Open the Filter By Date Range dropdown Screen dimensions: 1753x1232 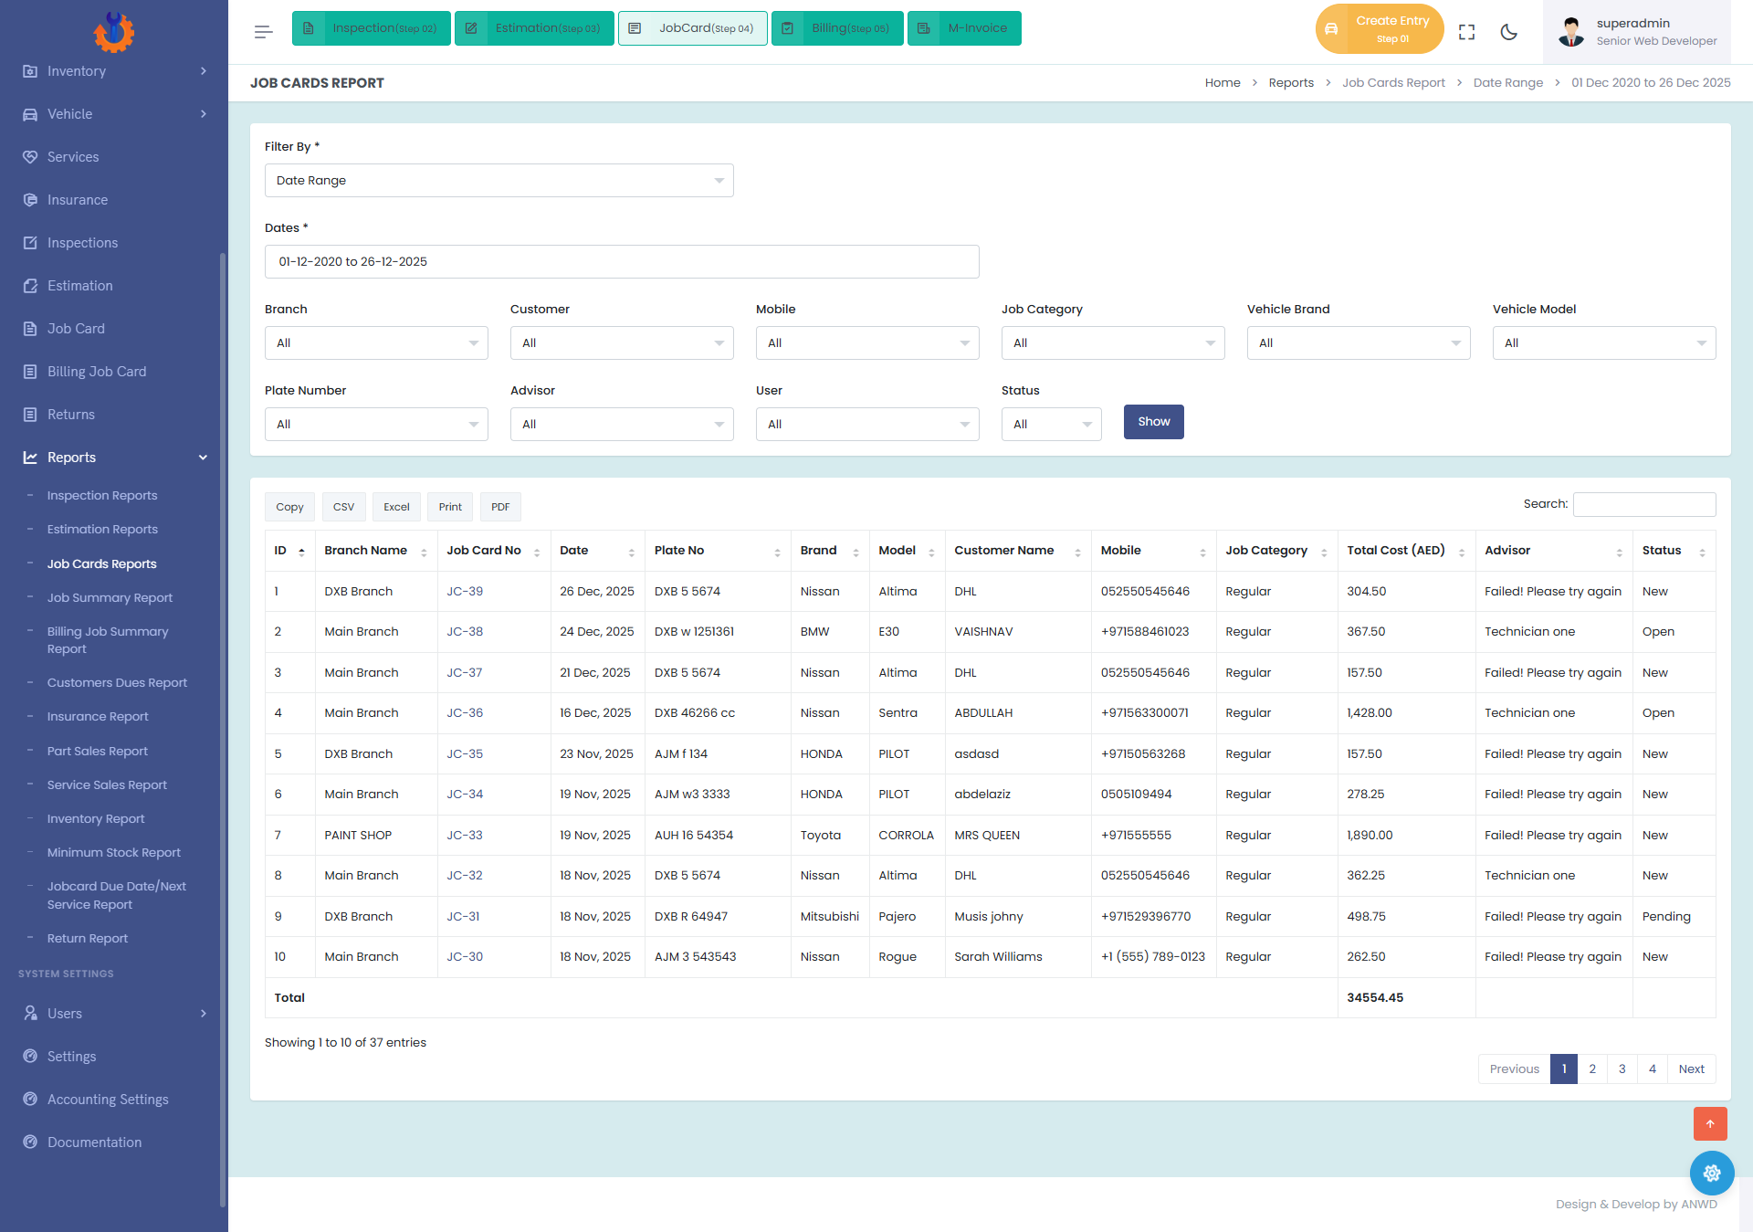click(x=499, y=180)
